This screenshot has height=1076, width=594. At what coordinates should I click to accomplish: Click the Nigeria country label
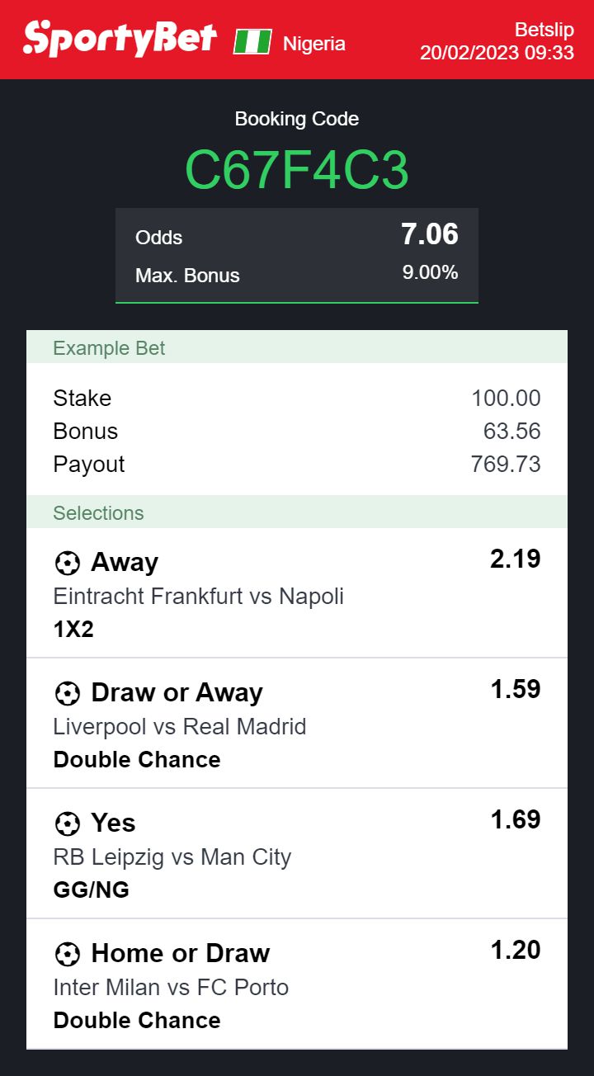(313, 44)
